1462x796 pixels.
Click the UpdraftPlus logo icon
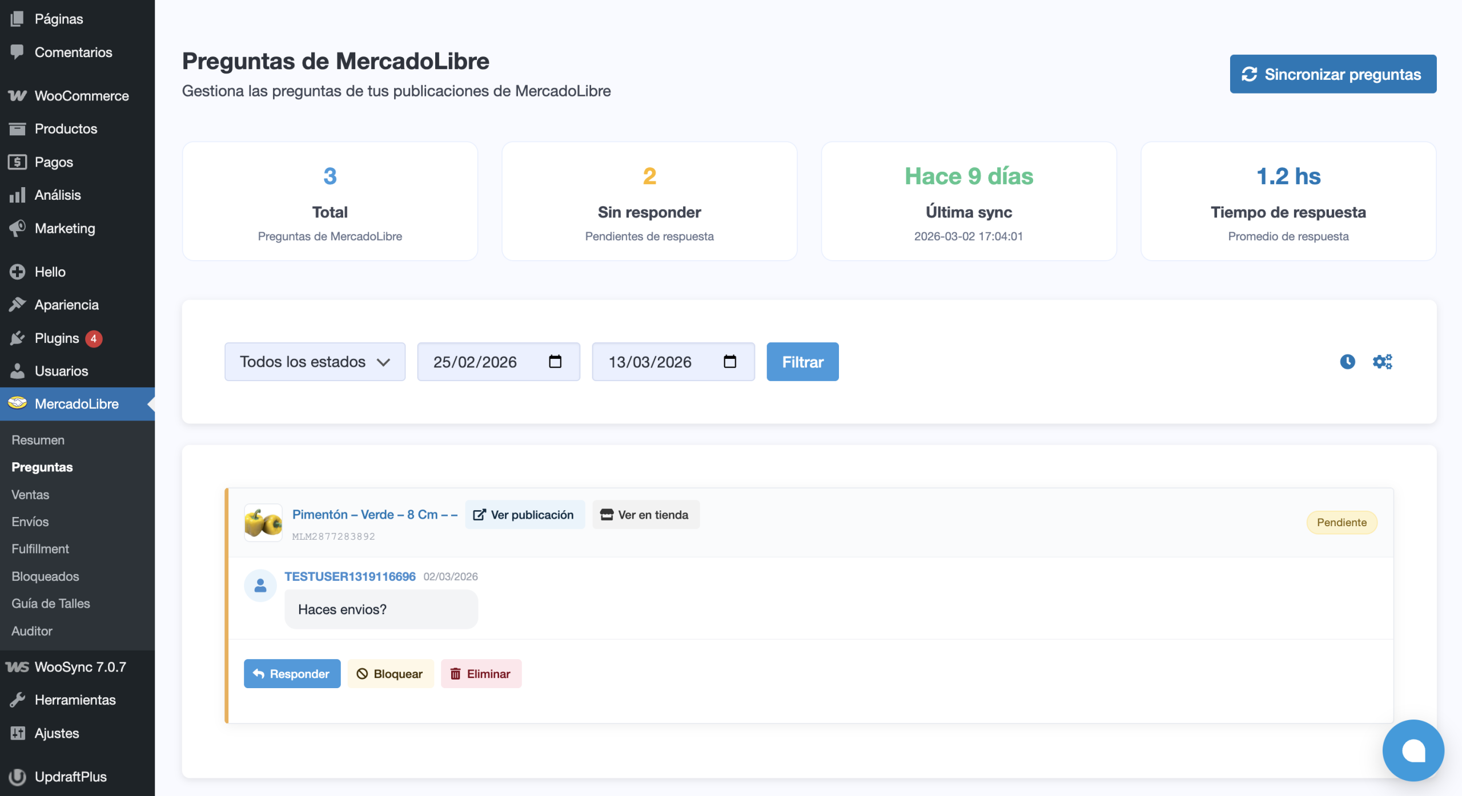tap(17, 777)
